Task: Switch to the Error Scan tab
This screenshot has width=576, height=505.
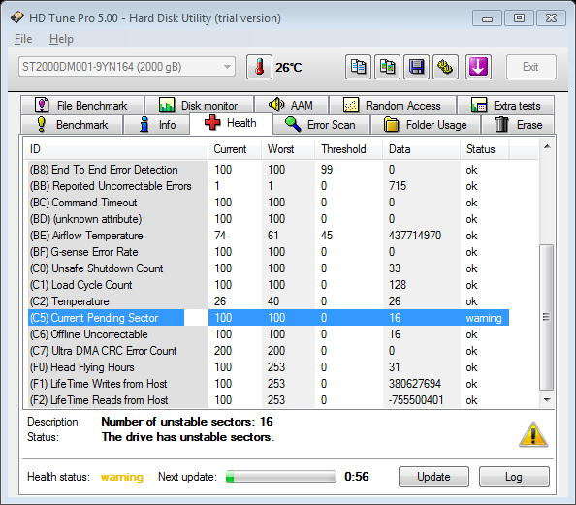Action: click(x=321, y=125)
